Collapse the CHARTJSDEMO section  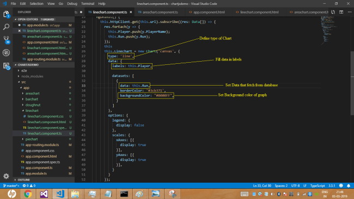click(x=44, y=65)
